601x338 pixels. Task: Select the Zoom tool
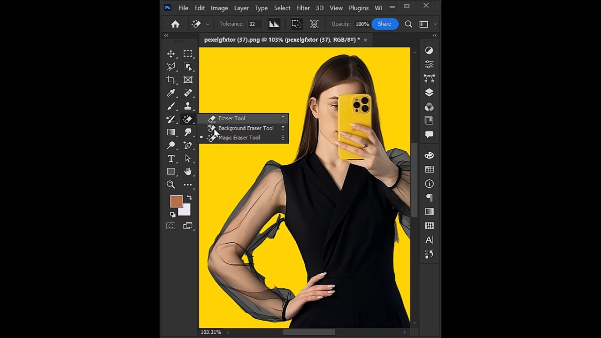coord(171,184)
